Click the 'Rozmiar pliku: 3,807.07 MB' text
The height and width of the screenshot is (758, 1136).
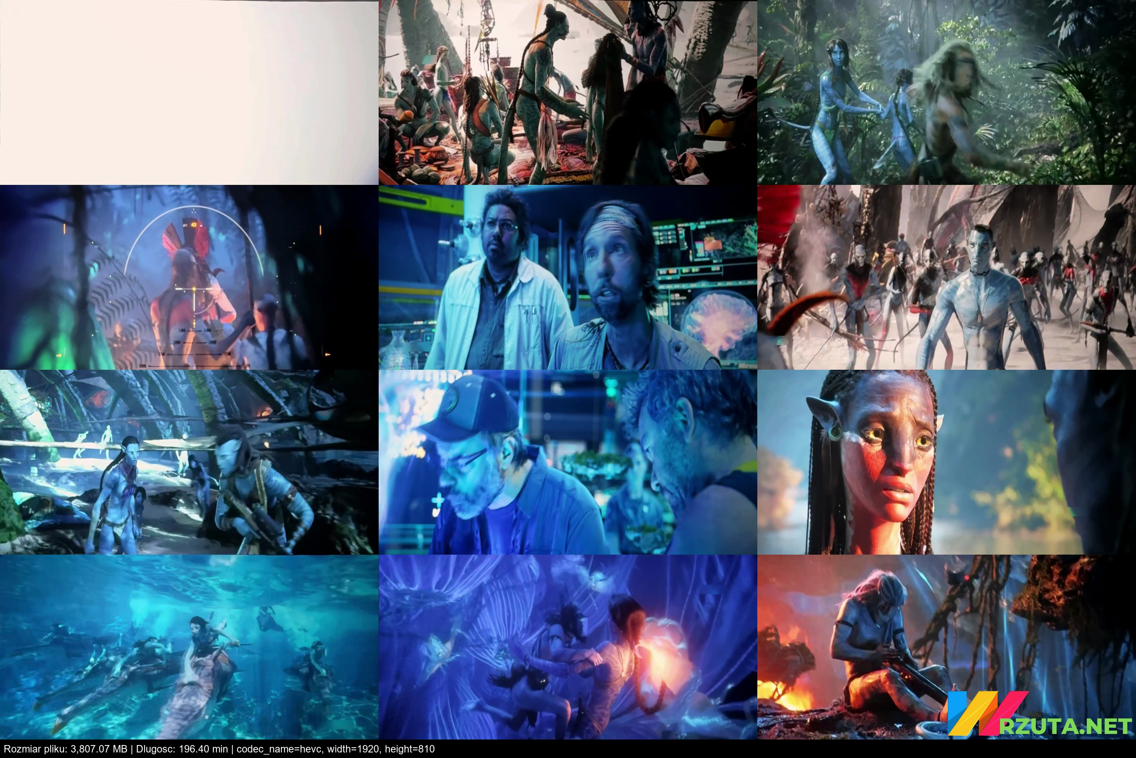pyautogui.click(x=66, y=749)
